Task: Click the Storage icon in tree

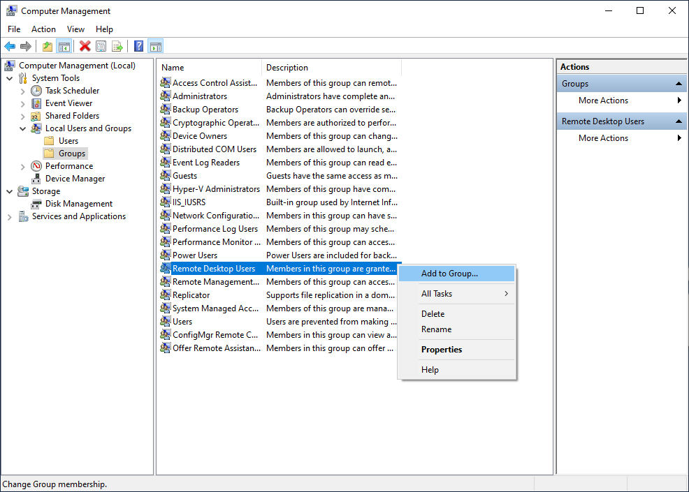Action: tap(23, 191)
